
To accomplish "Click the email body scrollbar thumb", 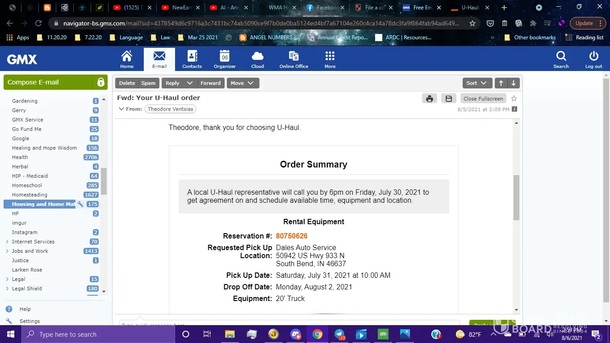I will tap(516, 197).
